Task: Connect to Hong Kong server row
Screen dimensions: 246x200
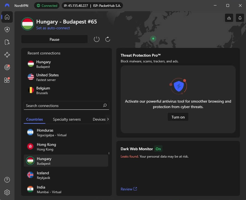Action: pos(66,147)
